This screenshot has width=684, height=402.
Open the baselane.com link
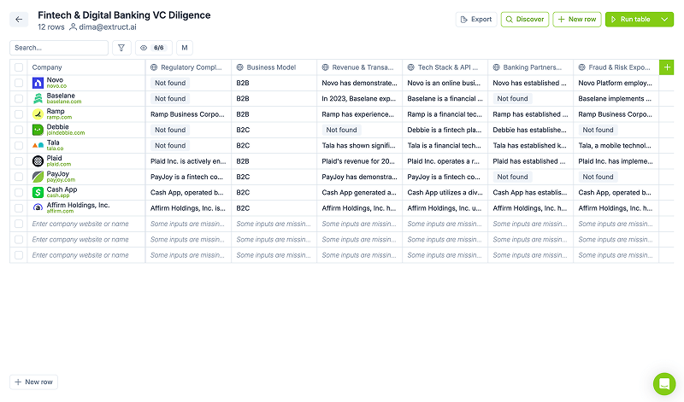(63, 102)
